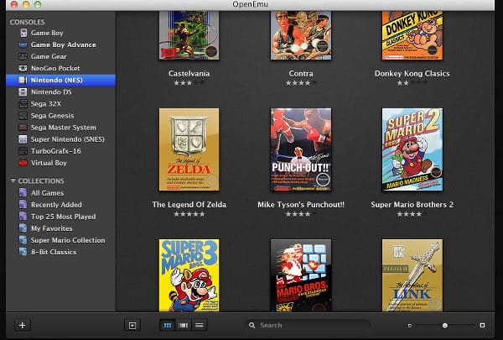The image size is (503, 340).
Task: Select Mike Tyson's Punch-Out cover
Action: 301,149
